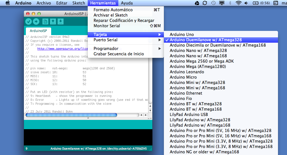Image resolution: width=287 pixels, height=155 pixels.
Task: Expand the Puerto Serial submenu
Action: pyautogui.click(x=126, y=40)
